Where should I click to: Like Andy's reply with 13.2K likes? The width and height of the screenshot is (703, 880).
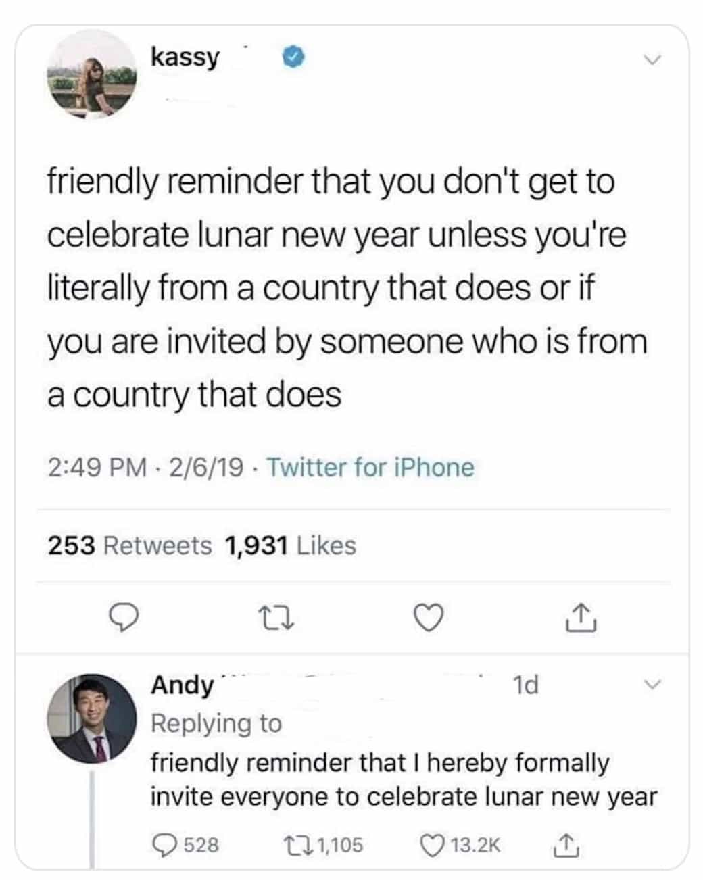[431, 844]
